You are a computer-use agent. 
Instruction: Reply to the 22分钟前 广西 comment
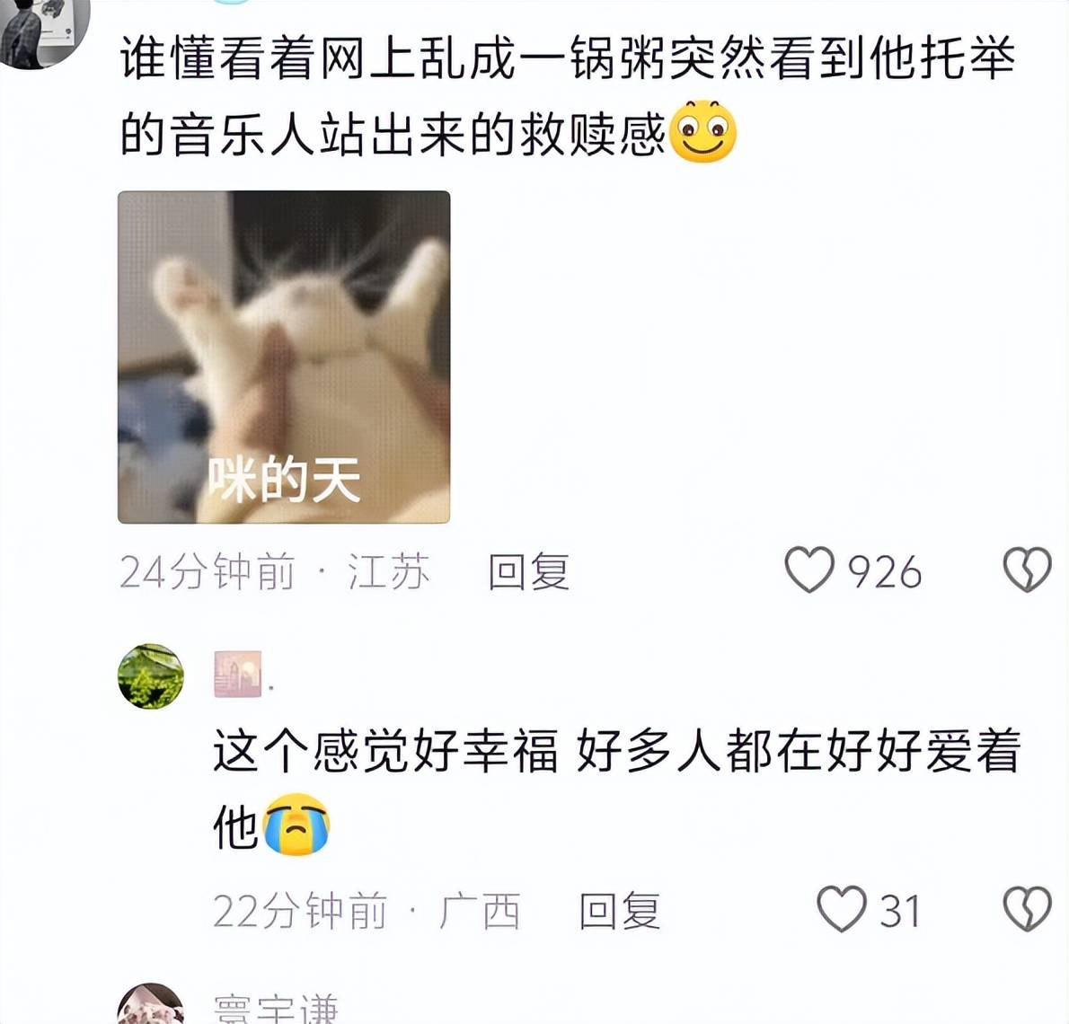click(x=619, y=910)
